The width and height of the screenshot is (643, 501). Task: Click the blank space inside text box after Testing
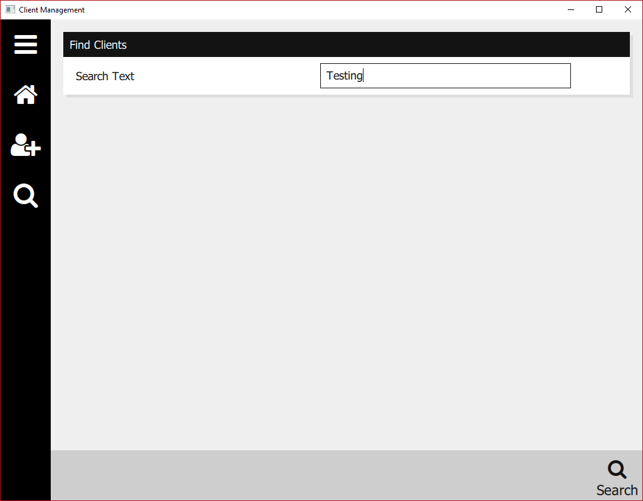tap(467, 76)
